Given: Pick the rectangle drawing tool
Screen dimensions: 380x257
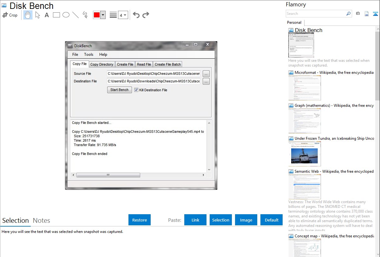Looking at the screenshot, I should coord(56,15).
